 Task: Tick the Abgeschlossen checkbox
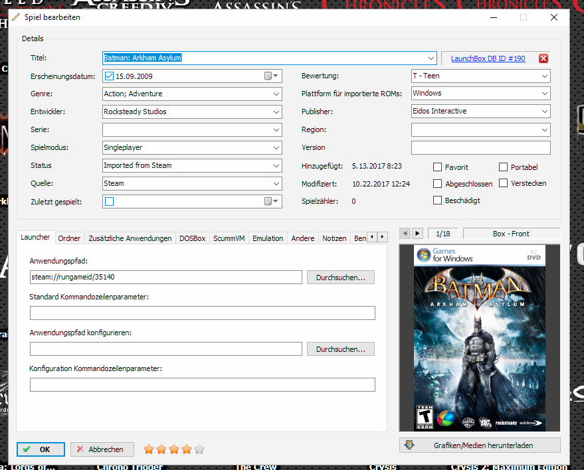[x=437, y=183]
